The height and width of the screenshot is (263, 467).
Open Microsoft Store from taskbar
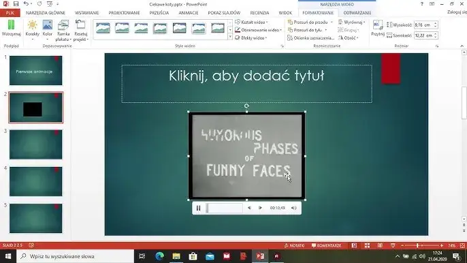(x=193, y=256)
